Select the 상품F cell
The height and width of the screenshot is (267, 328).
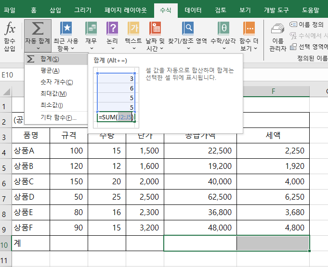(31, 228)
